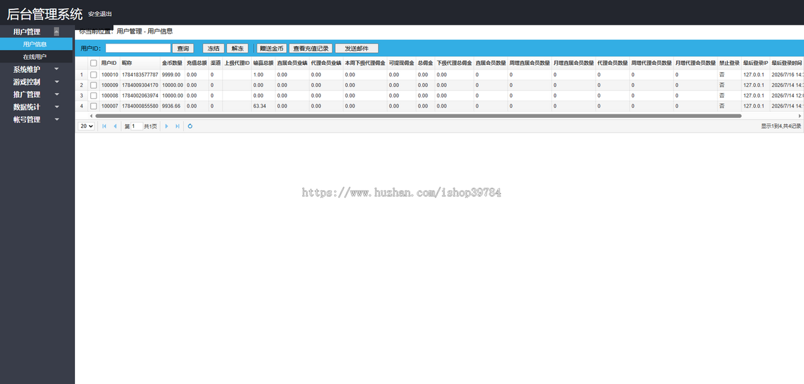This screenshot has height=384, width=804.
Task: Select nickname cell 1784002063974
Action: 140,96
